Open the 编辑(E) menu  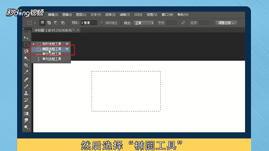pyautogui.click(x=53, y=15)
